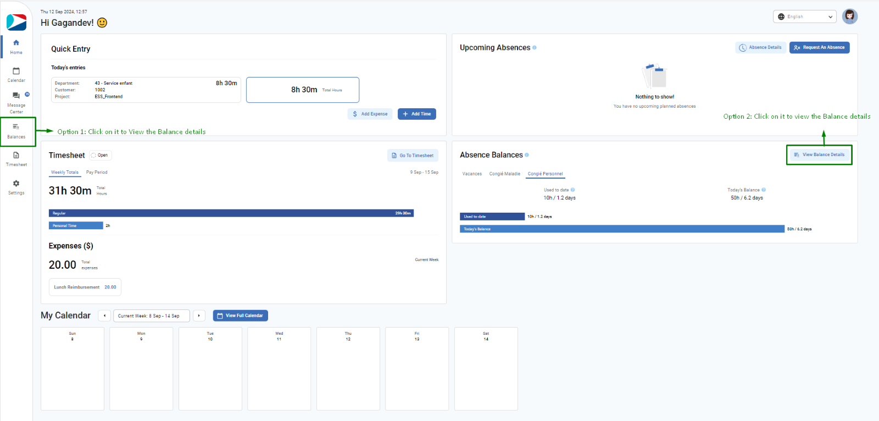879x421 pixels.
Task: Switch to Weekly Totals tab
Action: [65, 173]
